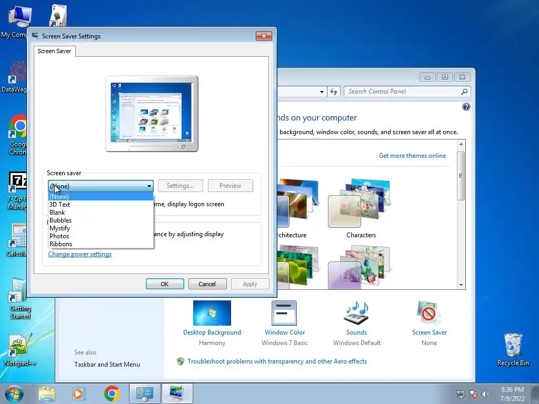Select the Solitaire cards desktop icon
Image resolution: width=539 pixels, height=404 pixels.
point(57,15)
